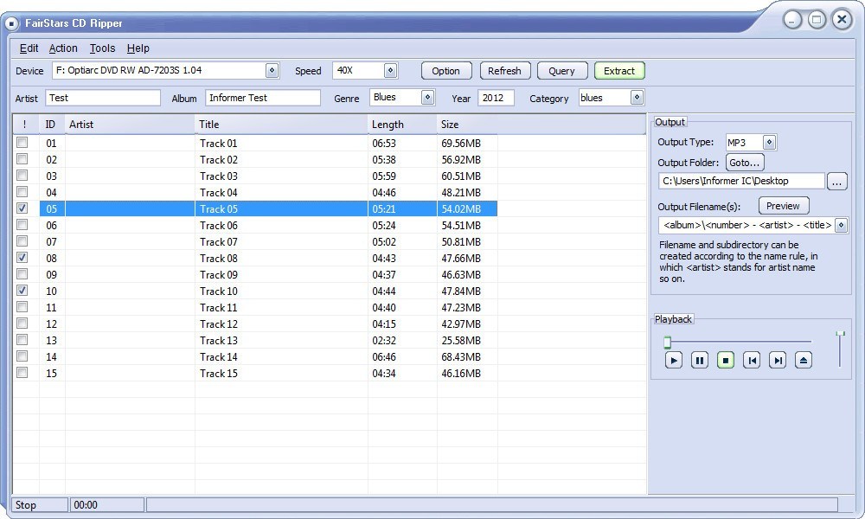Click the Goto... output folder button

point(745,163)
